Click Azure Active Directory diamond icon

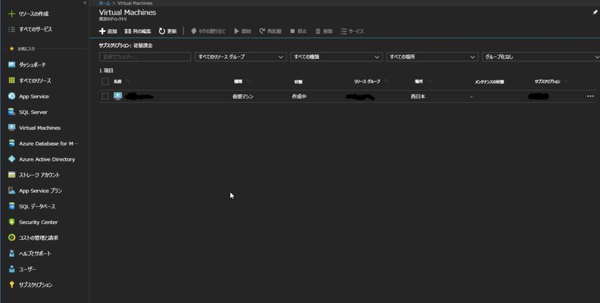pyautogui.click(x=12, y=159)
